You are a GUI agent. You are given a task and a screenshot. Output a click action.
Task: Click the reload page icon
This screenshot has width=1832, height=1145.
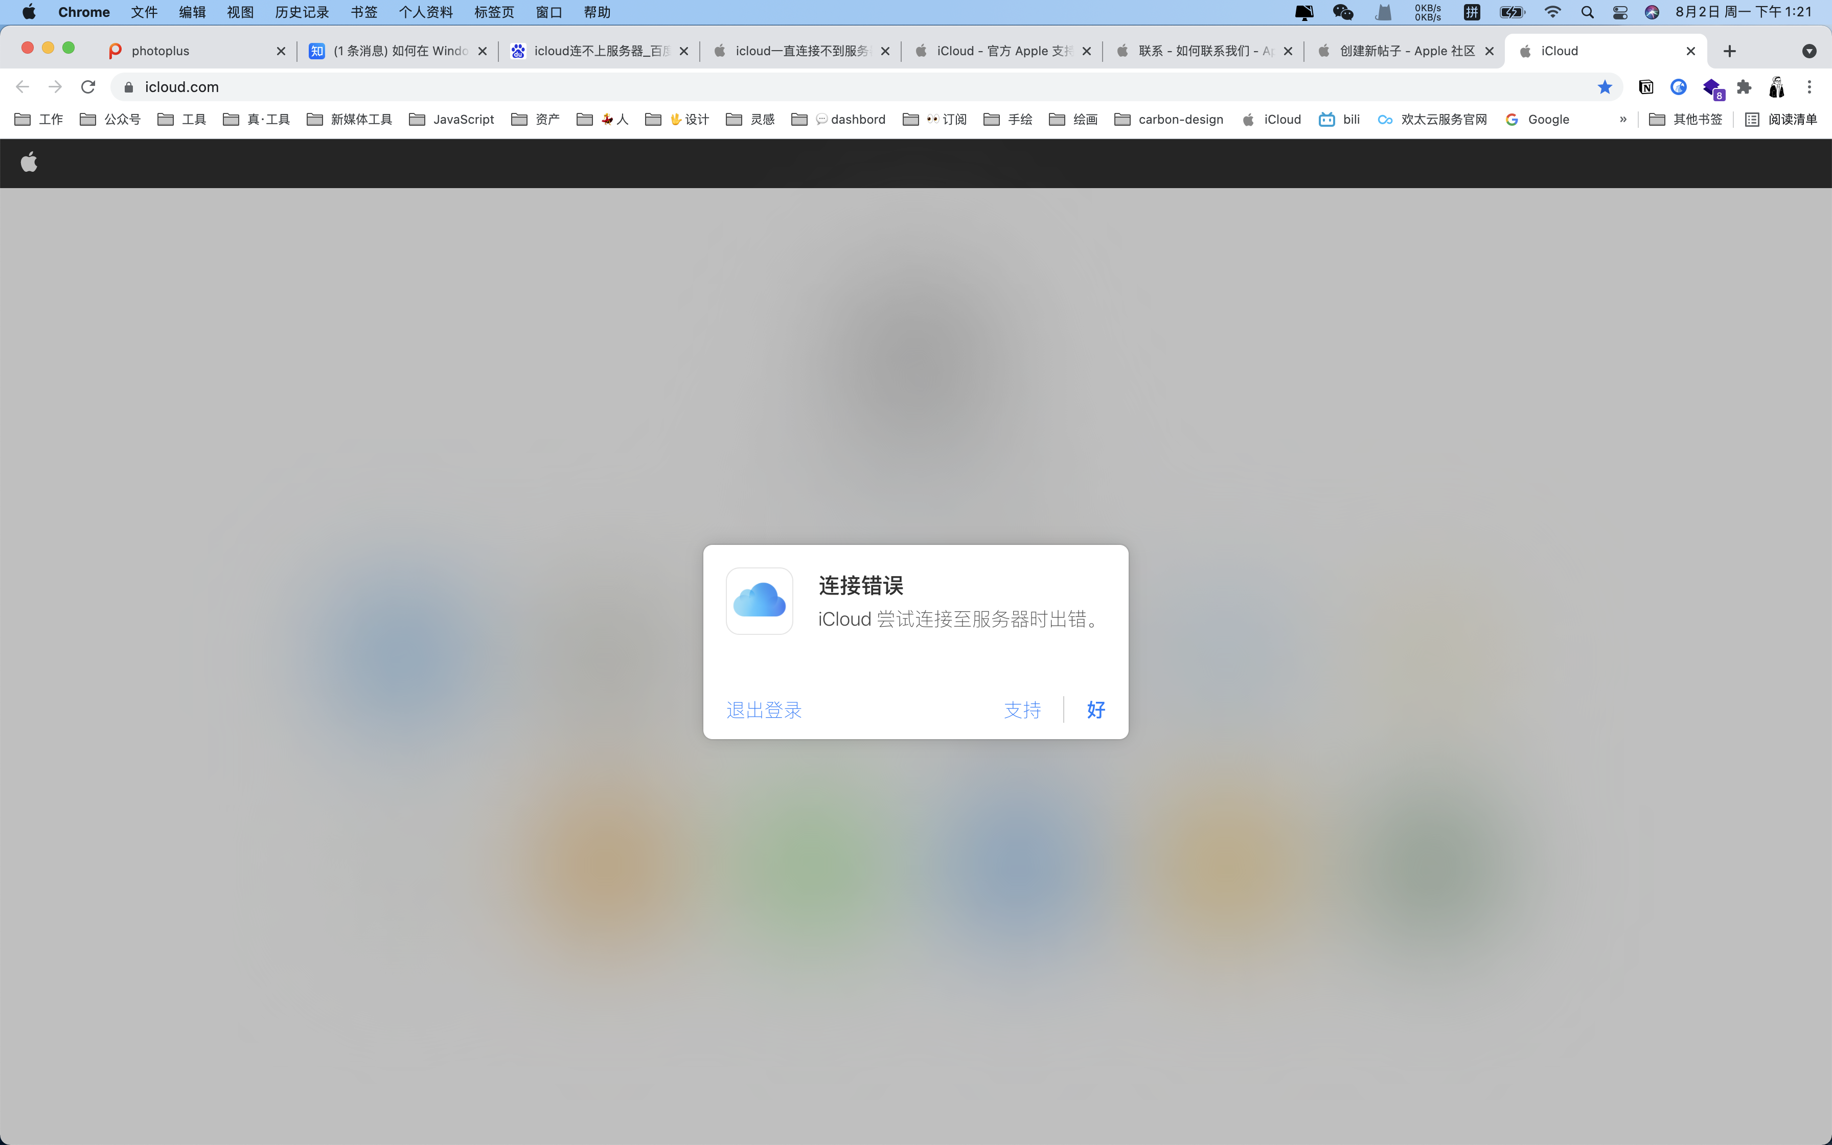pyautogui.click(x=88, y=87)
